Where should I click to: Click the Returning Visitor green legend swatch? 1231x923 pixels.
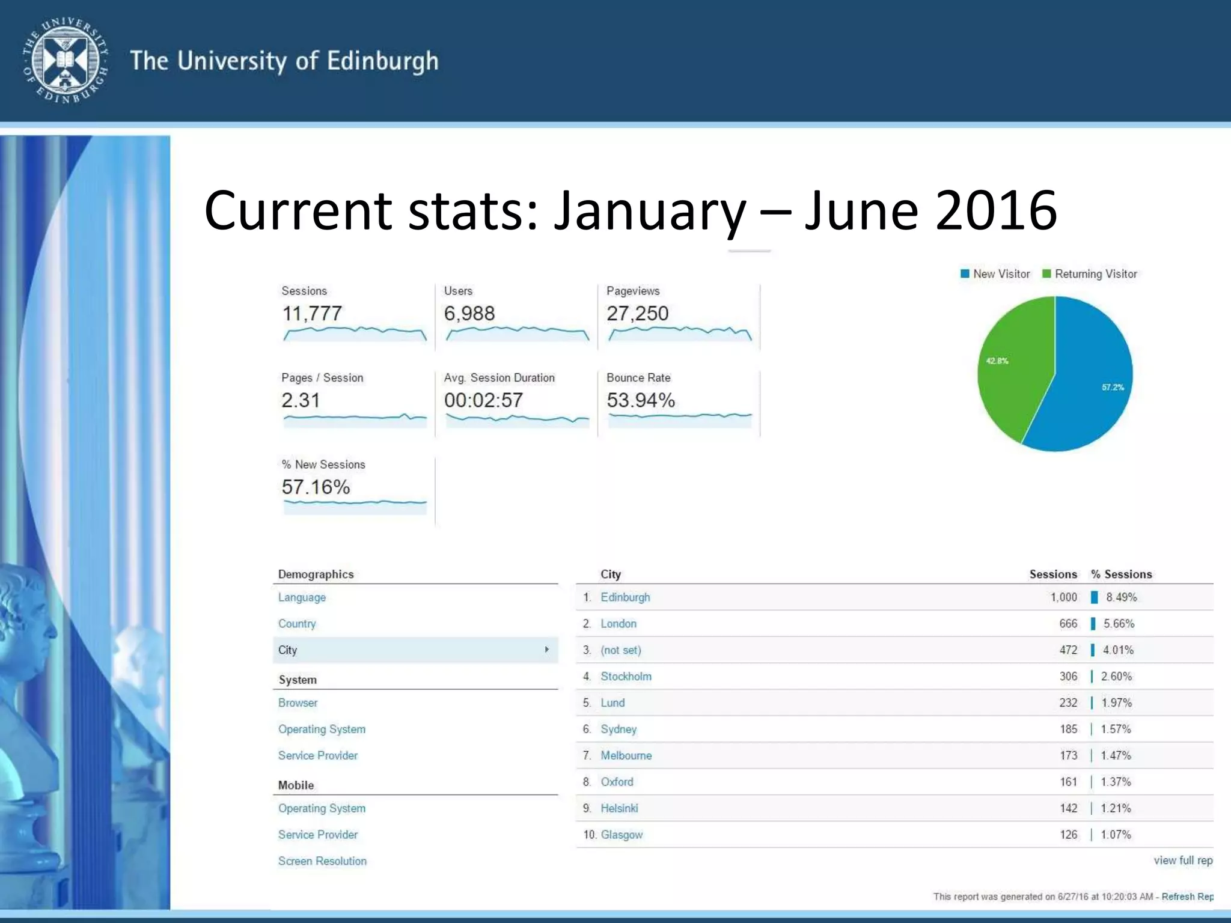(1046, 274)
